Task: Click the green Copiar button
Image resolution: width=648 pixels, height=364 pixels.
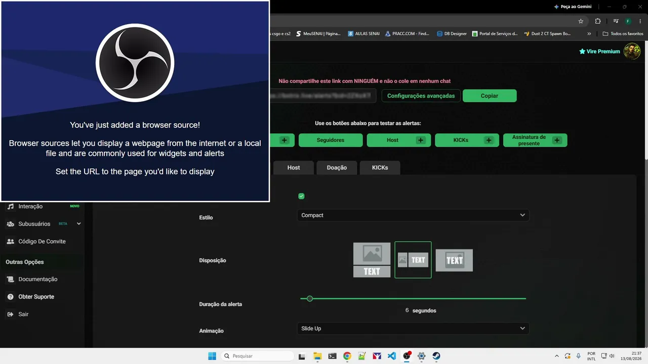Action: coord(490,96)
